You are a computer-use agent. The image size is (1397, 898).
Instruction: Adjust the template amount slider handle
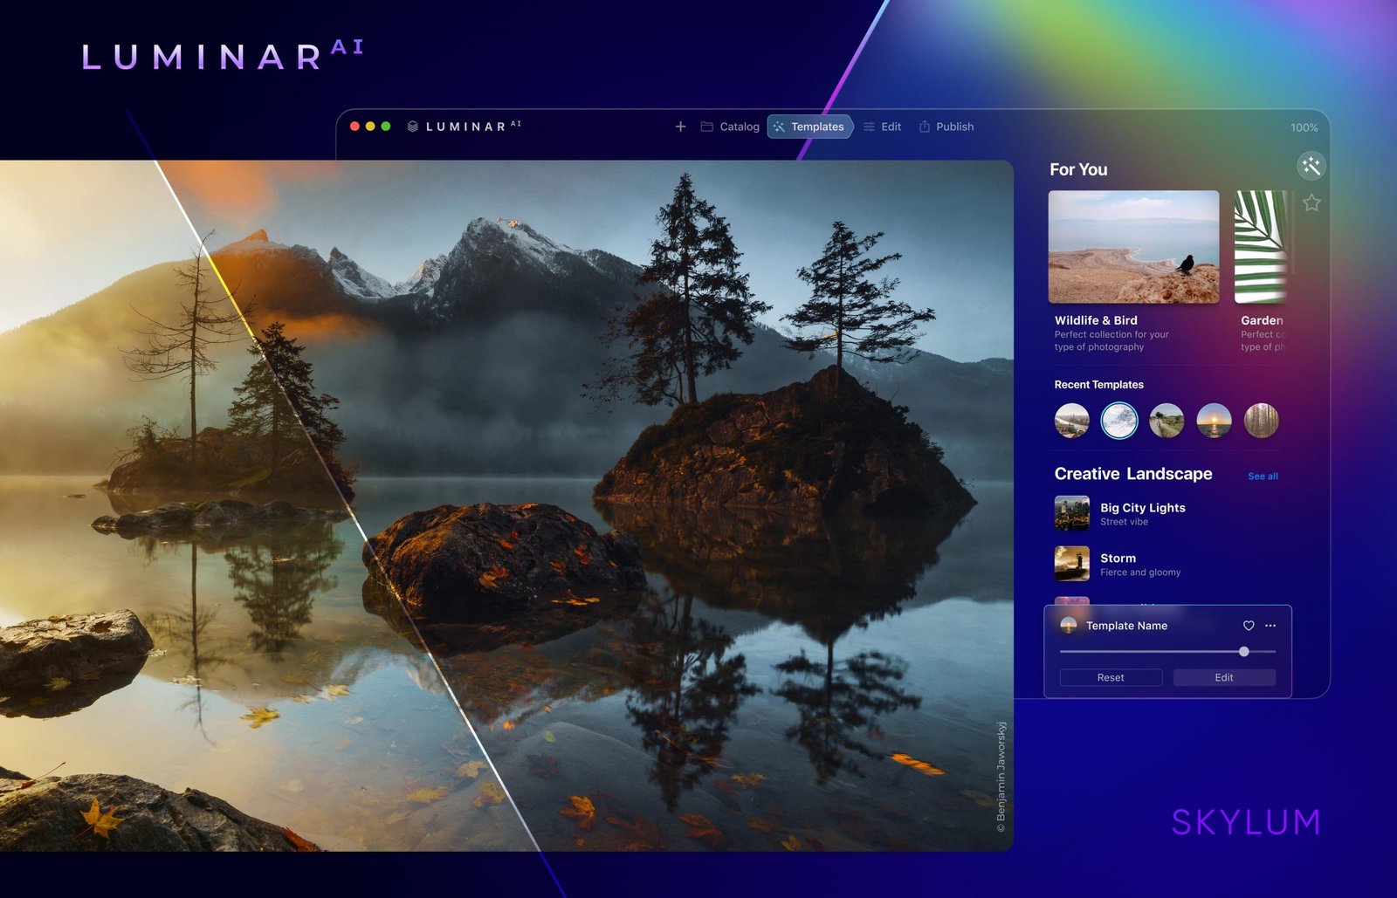1243,652
